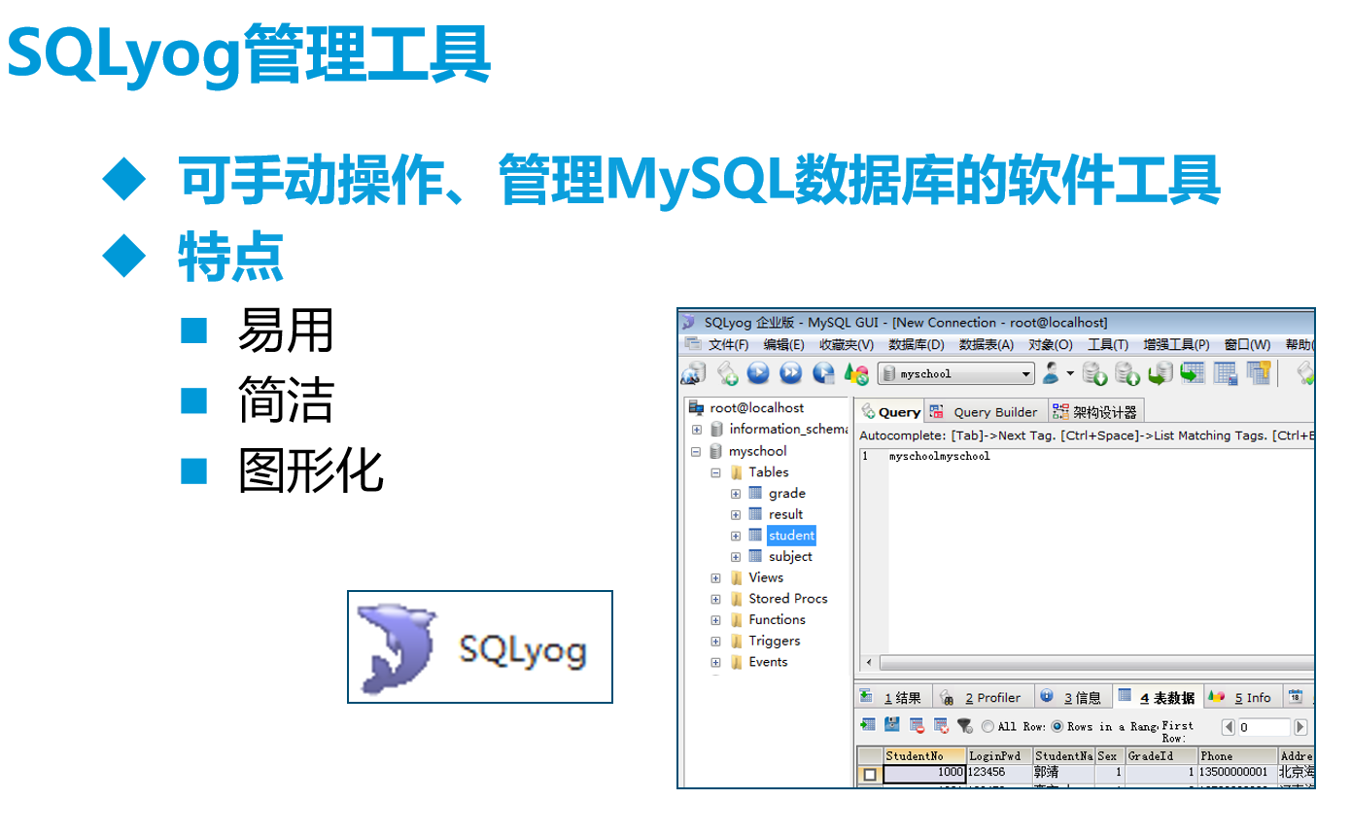
Task: Open the myschool database dropdown
Action: pos(1026,374)
